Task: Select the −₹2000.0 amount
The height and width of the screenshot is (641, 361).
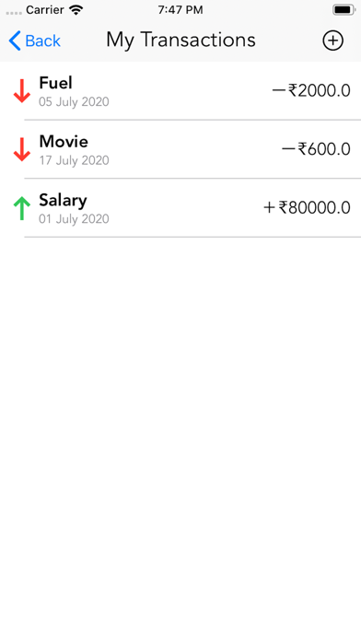Action: click(x=311, y=90)
